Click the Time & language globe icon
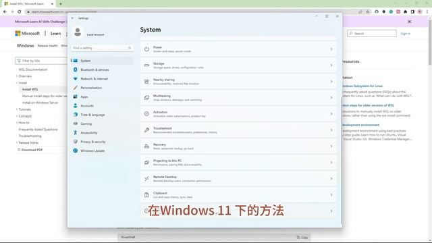432x243 pixels. tap(75, 115)
